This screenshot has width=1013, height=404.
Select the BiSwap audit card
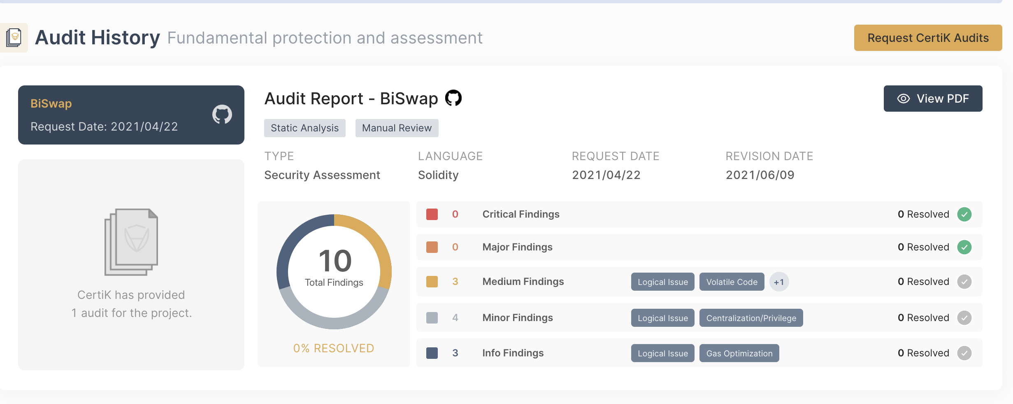click(131, 115)
